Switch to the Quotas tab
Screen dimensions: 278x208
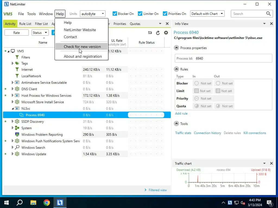[135, 24]
